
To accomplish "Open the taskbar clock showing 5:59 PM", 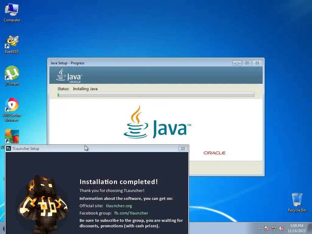I will pos(296,228).
